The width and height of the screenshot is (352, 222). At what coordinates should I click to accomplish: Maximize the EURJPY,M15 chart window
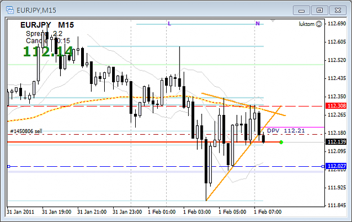click(319, 10)
